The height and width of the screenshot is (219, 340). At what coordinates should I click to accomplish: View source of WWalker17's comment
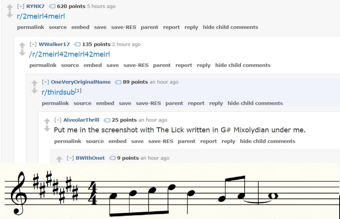click(70, 65)
